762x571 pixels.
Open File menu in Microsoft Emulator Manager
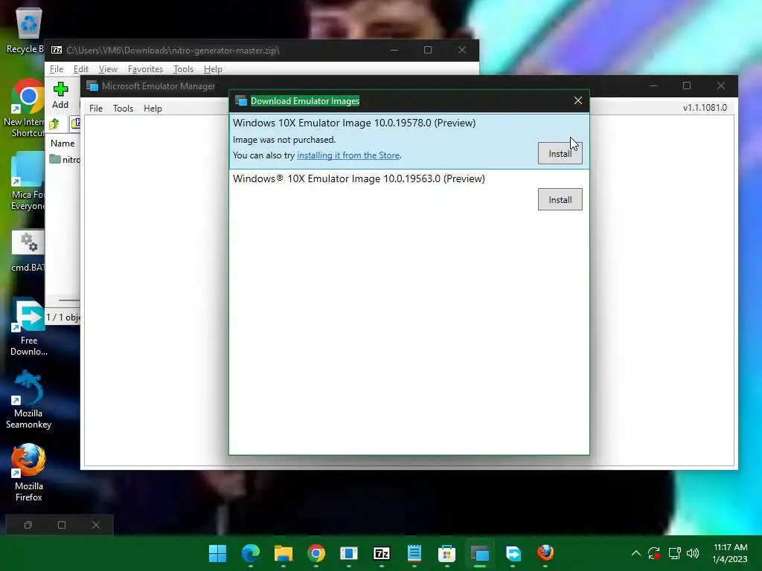96,109
